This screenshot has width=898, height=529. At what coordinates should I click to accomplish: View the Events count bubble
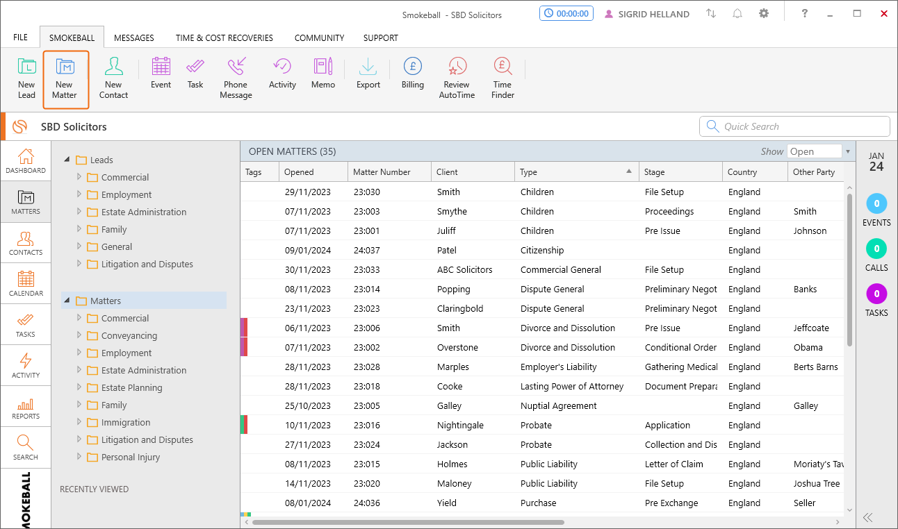click(876, 204)
